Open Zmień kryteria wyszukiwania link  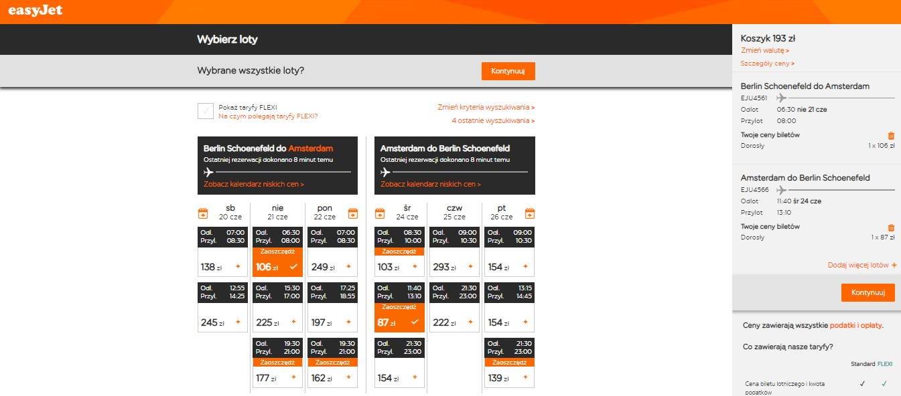(x=486, y=107)
